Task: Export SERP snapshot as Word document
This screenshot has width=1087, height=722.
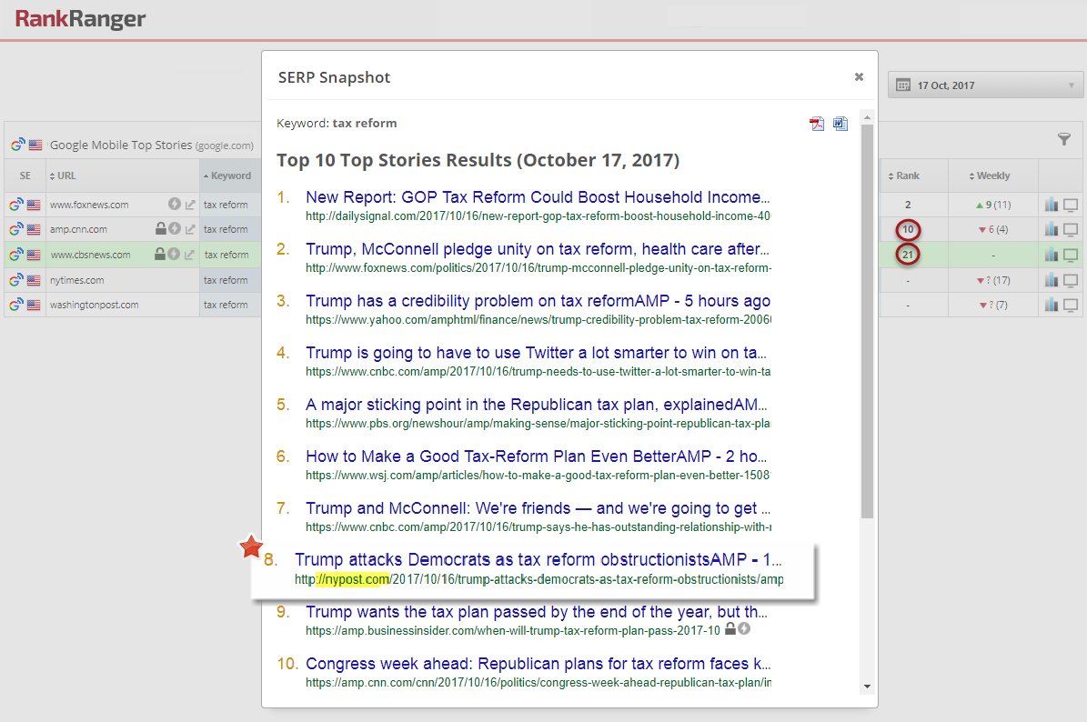Action: pos(840,124)
